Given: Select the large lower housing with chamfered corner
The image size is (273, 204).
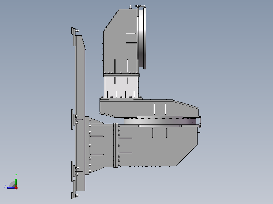Looking at the screenshot, I should point(158,146).
